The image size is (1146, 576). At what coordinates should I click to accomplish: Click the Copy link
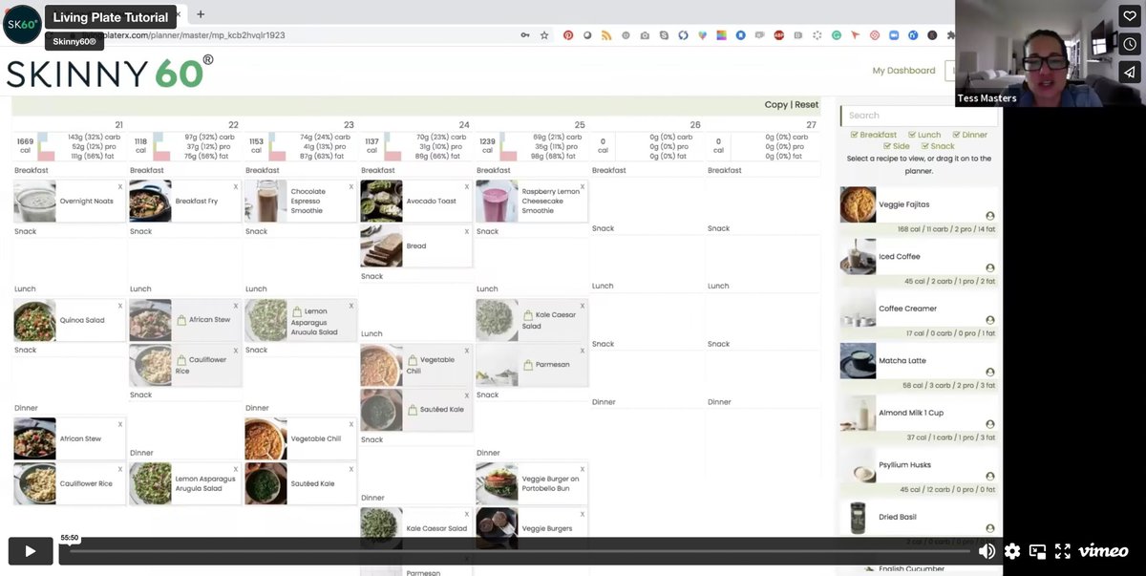tap(776, 105)
